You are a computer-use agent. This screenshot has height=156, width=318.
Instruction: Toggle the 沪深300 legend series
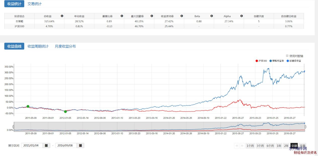(x=261, y=61)
